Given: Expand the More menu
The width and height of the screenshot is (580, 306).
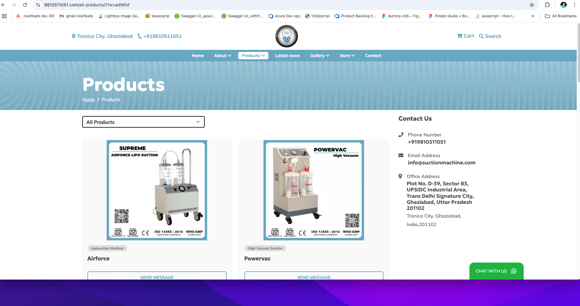Looking at the screenshot, I should (x=347, y=56).
